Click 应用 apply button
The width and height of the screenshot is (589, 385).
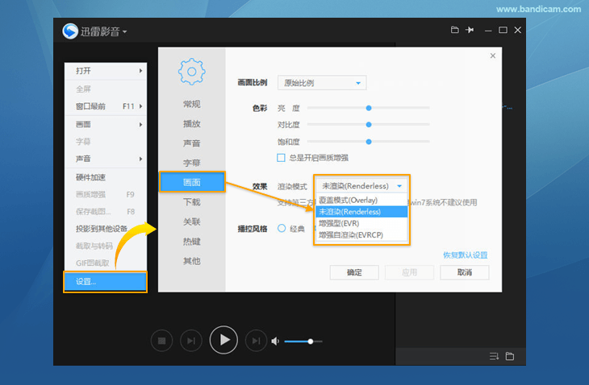pos(409,272)
